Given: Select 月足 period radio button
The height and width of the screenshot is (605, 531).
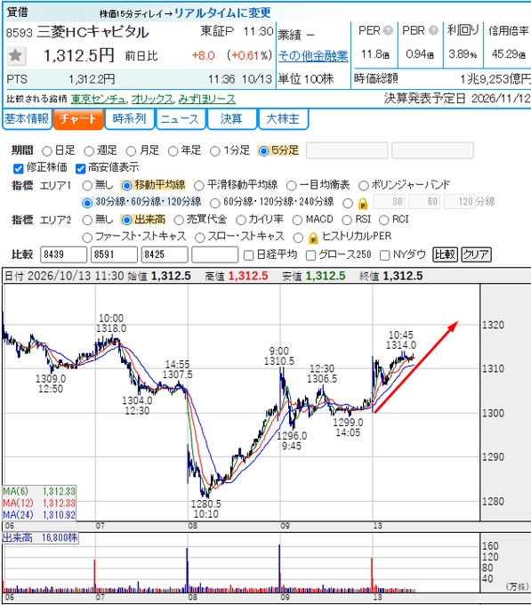Looking at the screenshot, I should pos(132,151).
